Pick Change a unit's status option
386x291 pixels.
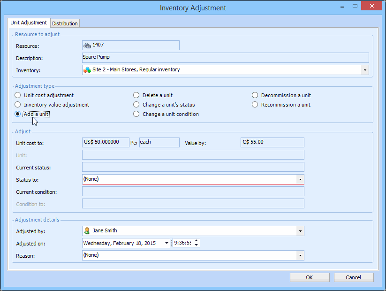[136, 105]
